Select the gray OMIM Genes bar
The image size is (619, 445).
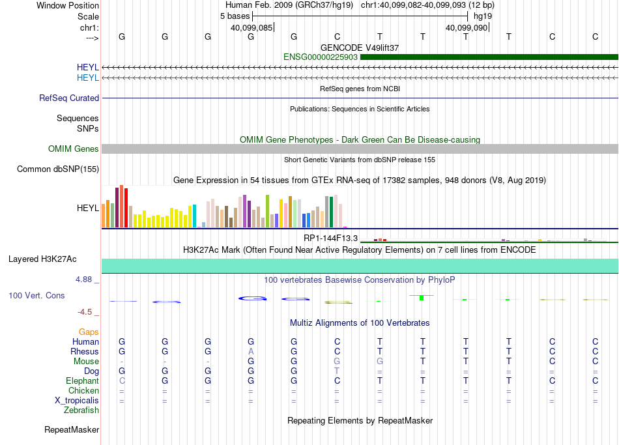(360, 149)
